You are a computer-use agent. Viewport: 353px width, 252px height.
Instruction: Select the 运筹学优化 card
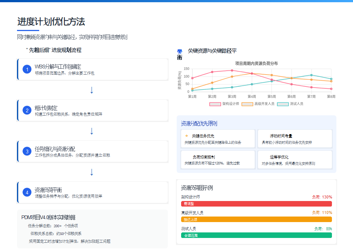(295, 160)
